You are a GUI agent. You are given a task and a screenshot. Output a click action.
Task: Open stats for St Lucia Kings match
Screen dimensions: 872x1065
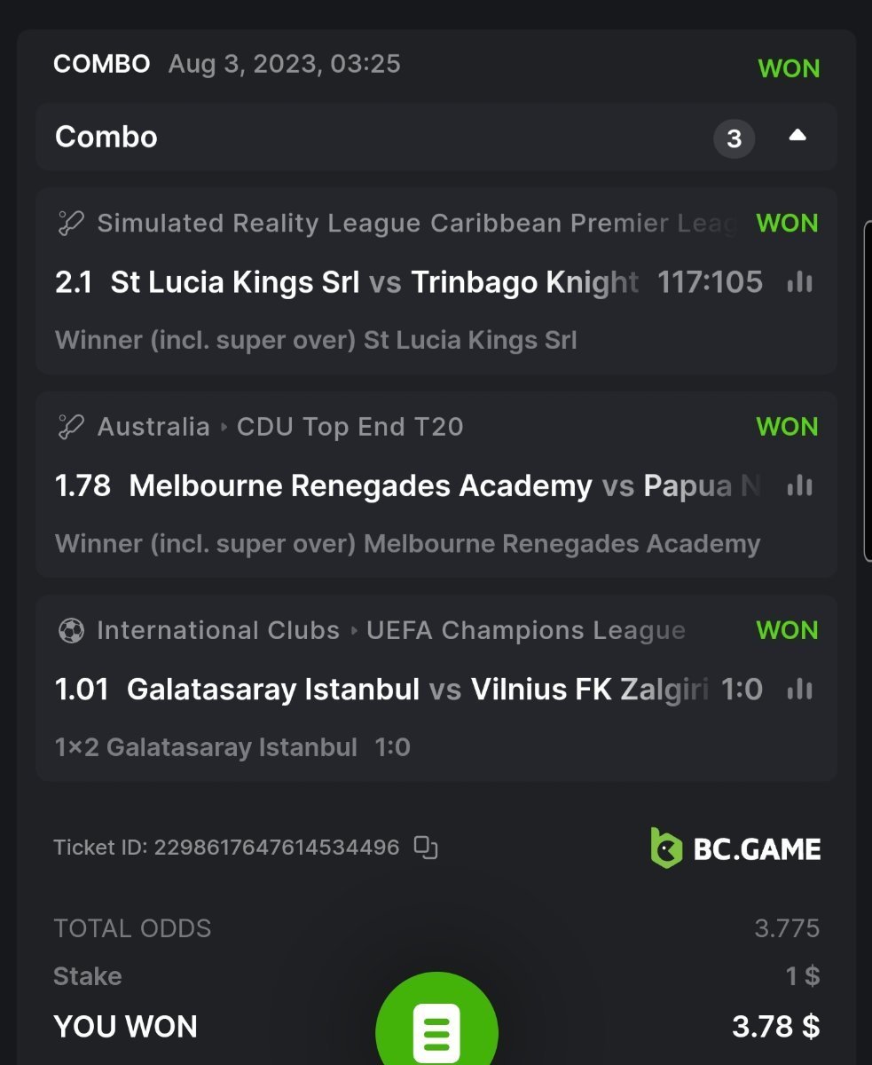pyautogui.click(x=799, y=282)
